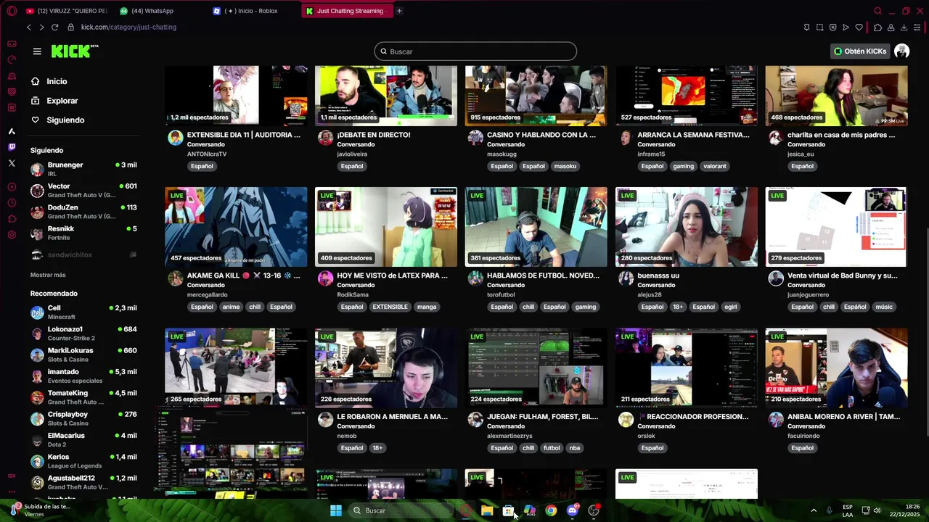Viewport: 929px width, 522px height.
Task: Select the valorant tag under inframe15
Action: 714,166
